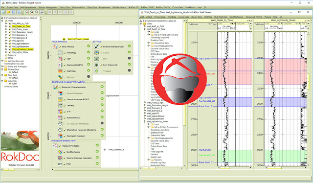Expand Well_Saturation_Height in Well Viewer tree
The image size is (313, 183).
[x=145, y=105]
